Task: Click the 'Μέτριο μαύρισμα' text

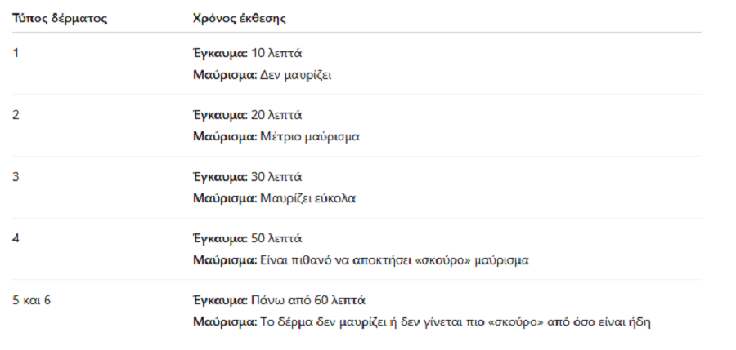Action: click(x=310, y=137)
